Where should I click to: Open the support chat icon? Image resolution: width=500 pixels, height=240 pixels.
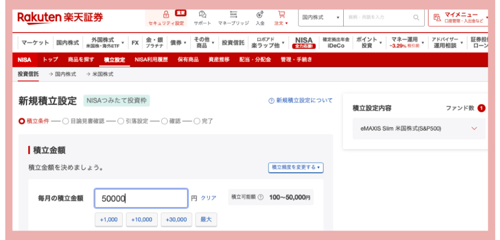click(x=203, y=14)
